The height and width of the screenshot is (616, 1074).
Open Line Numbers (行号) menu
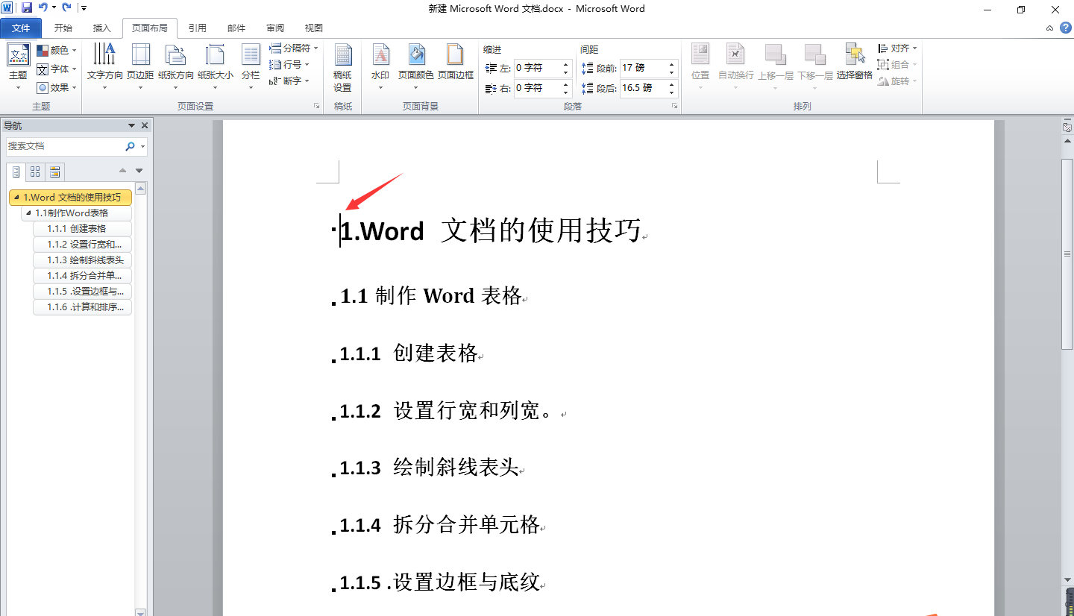point(289,65)
